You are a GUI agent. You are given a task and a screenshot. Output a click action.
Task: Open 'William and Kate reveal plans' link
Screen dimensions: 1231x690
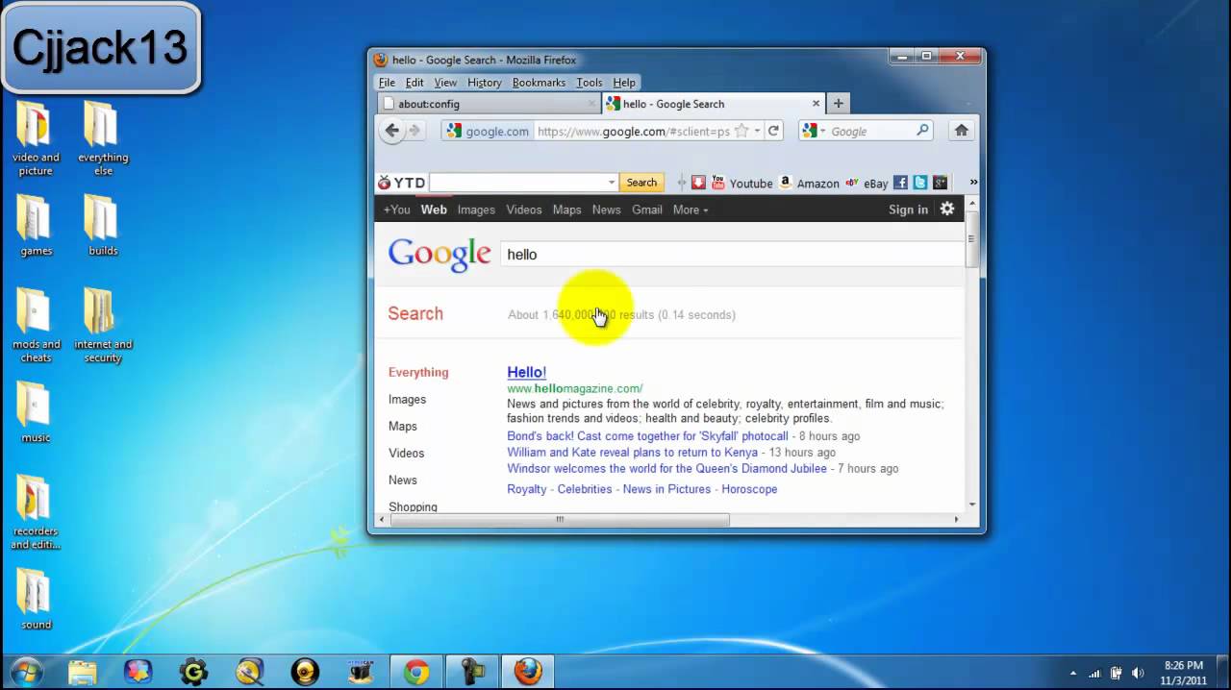click(632, 453)
